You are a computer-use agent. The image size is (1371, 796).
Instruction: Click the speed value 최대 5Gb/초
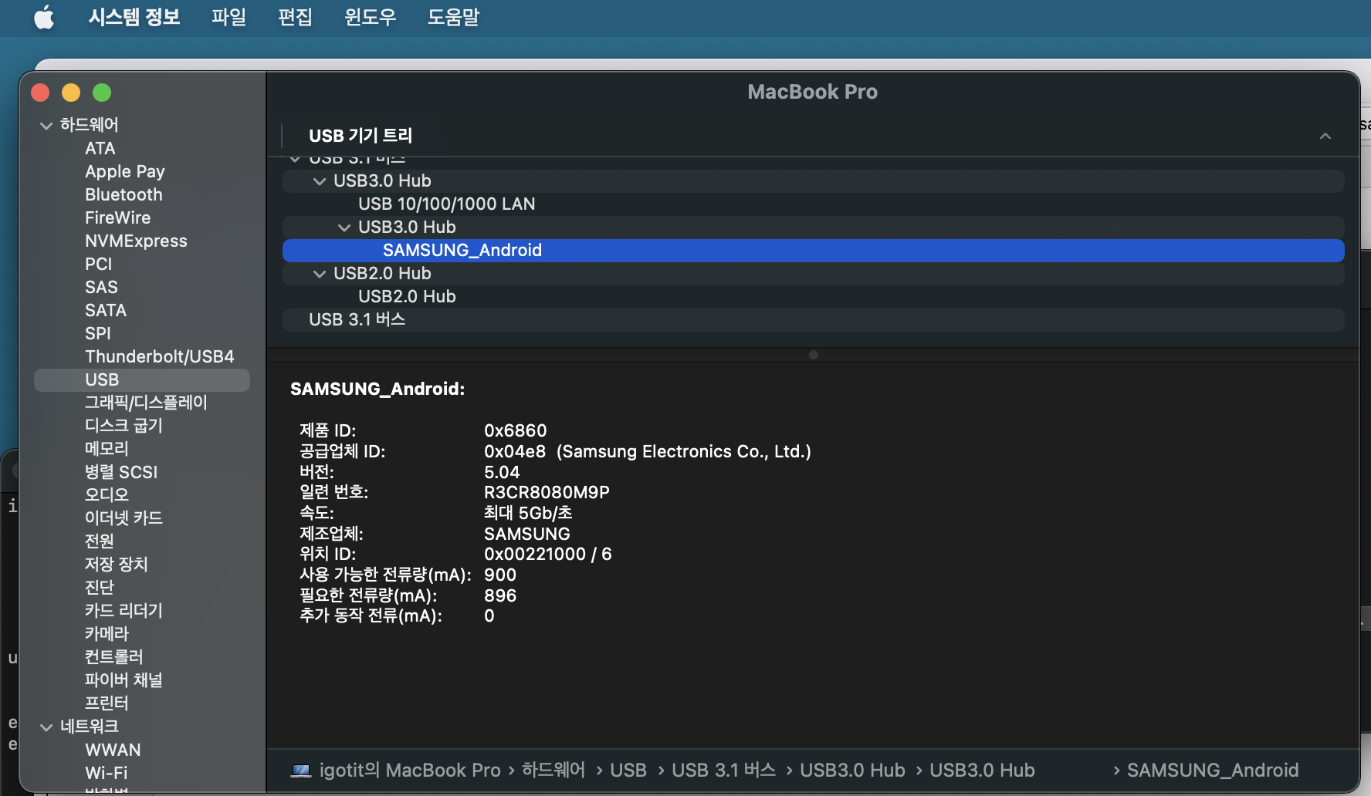click(528, 513)
